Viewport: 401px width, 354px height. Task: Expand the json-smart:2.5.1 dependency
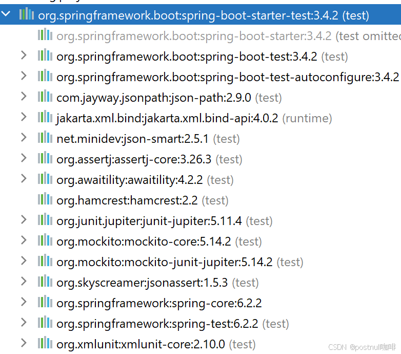[24, 138]
